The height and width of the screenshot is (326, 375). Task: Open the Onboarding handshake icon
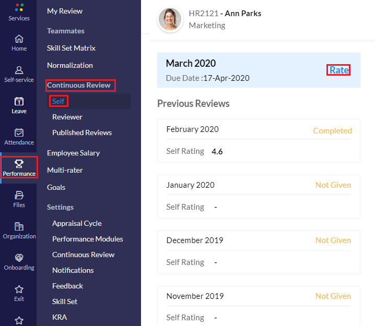19,258
